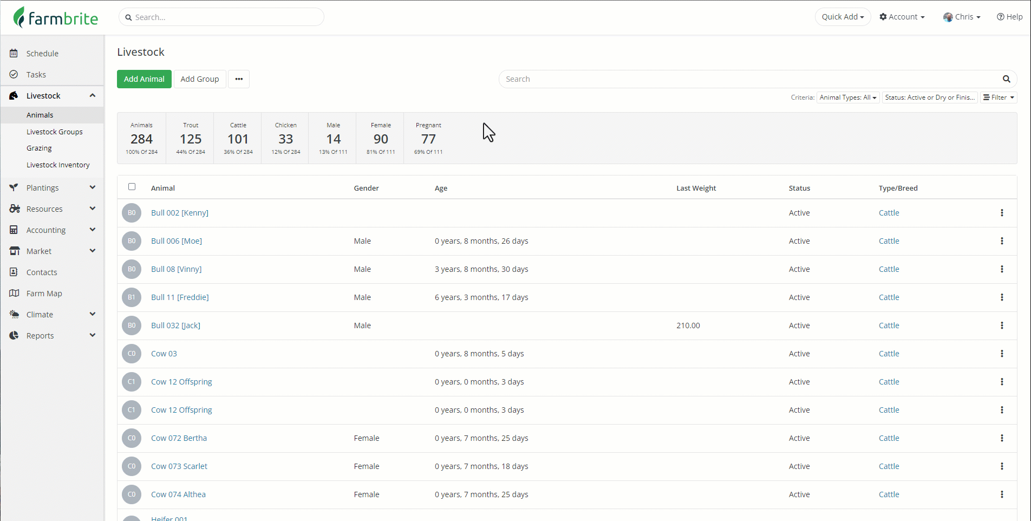
Task: Expand the Plantings sidebar section
Action: (x=93, y=187)
